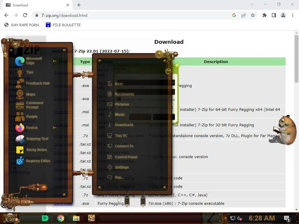Open the green app on the taskbar

(x=45, y=218)
